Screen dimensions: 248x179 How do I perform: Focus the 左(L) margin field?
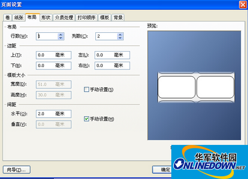112,55
